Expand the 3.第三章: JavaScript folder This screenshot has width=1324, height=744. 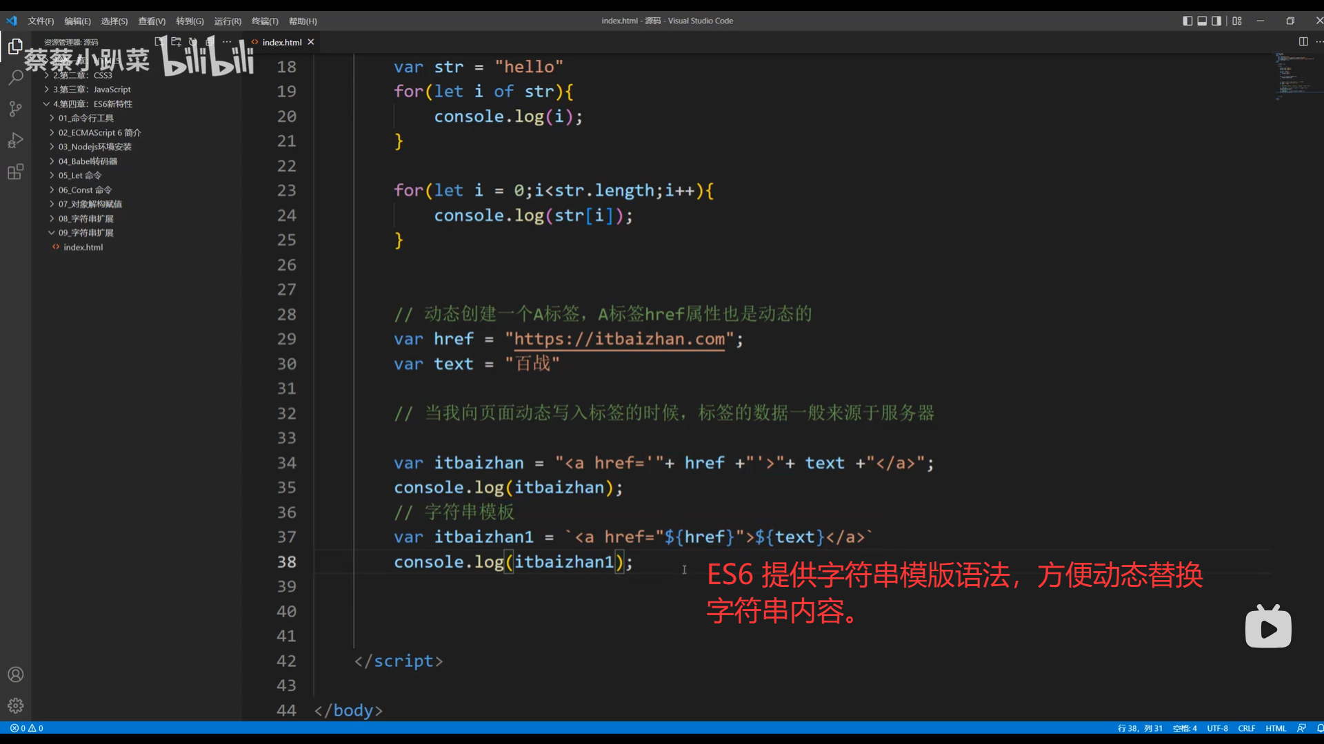[x=92, y=90]
